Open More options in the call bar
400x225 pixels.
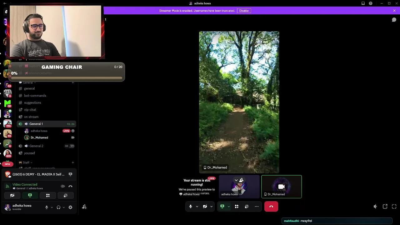coord(257,207)
